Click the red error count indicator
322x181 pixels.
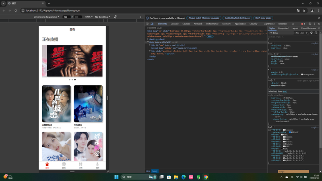[303, 24]
